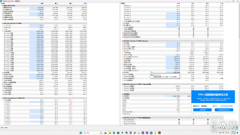Expand the Ring Limit Reasons row
The height and width of the screenshot is (135, 240).
coord(123,124)
